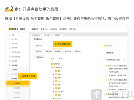Click the 展开 button
This screenshot has height=100, width=134.
[x=53, y=59]
